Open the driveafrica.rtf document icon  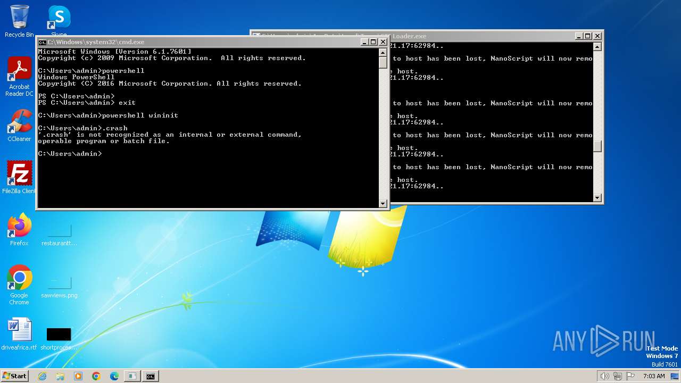pyautogui.click(x=19, y=334)
